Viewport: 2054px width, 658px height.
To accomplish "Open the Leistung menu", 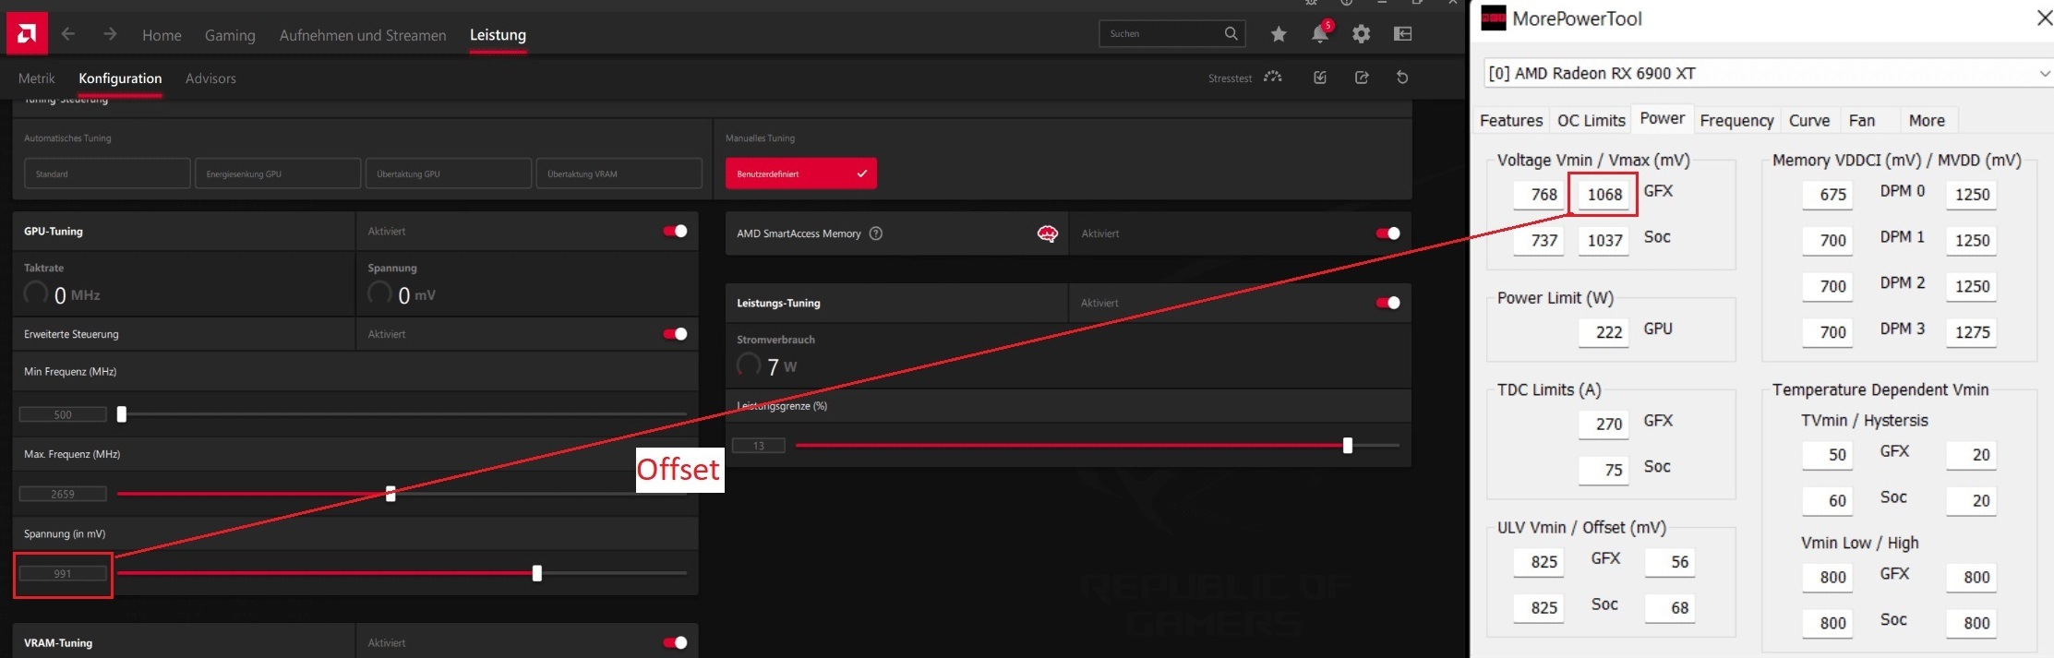I will click(x=498, y=35).
